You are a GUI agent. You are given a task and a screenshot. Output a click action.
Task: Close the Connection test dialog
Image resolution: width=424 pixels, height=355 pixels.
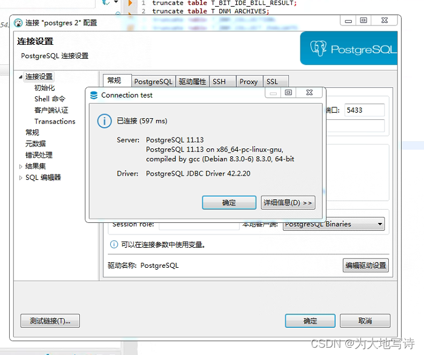tap(310, 93)
